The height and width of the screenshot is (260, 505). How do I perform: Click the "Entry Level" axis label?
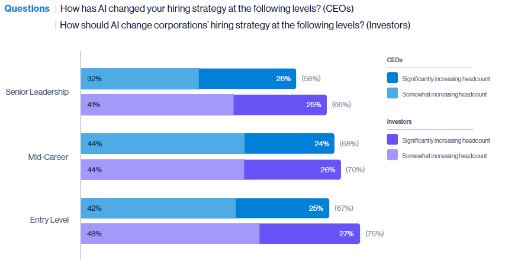(50, 220)
